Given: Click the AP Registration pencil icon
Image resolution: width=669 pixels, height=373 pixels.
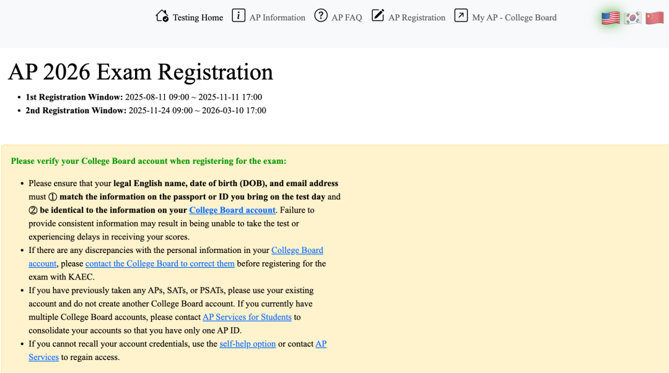Looking at the screenshot, I should (x=378, y=15).
